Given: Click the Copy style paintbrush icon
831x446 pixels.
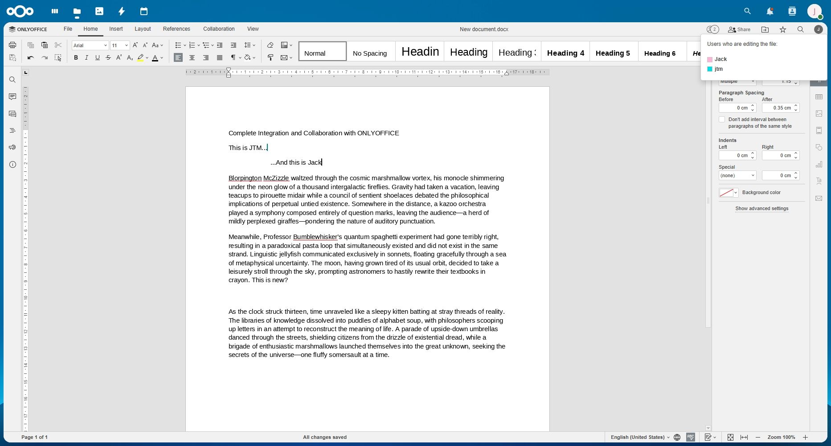Looking at the screenshot, I should pyautogui.click(x=270, y=58).
